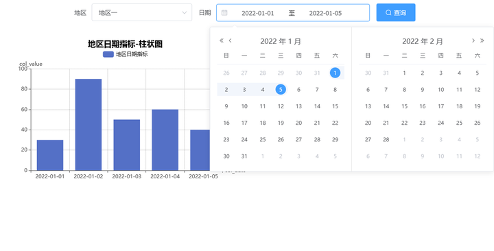Image resolution: width=494 pixels, height=251 pixels.
Task: Click the col_value y-axis label
Action: pos(31,64)
